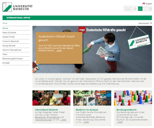Focus the Suche search field
The image size is (154, 128).
pos(129,9)
